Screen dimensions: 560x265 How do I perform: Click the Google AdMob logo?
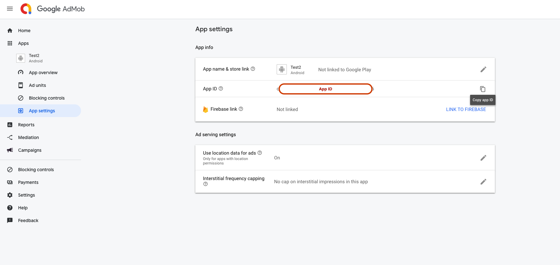53,9
